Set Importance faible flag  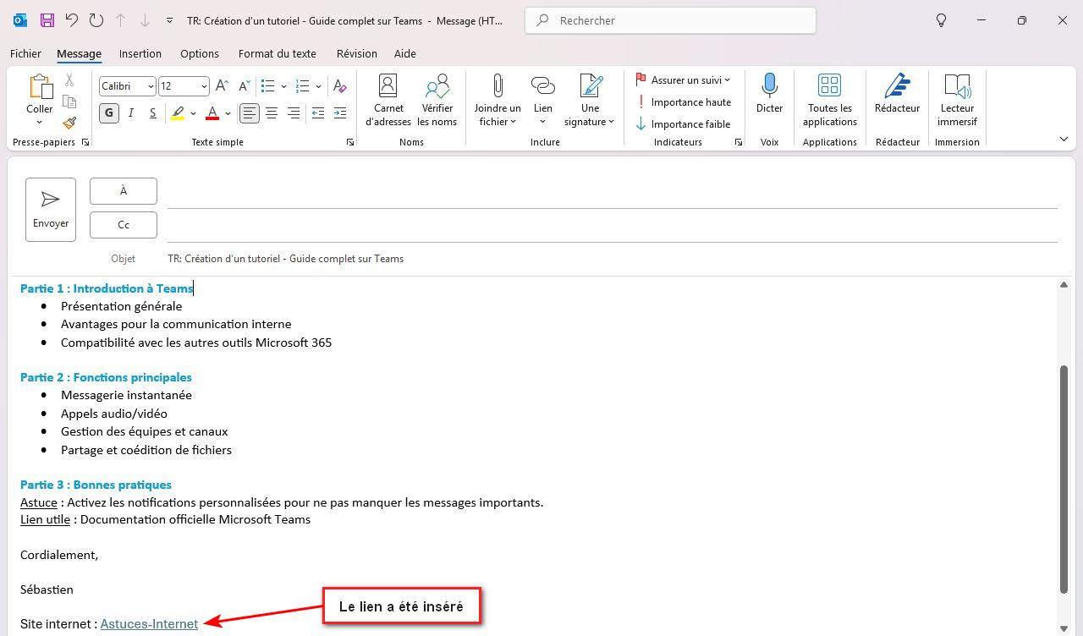click(684, 124)
